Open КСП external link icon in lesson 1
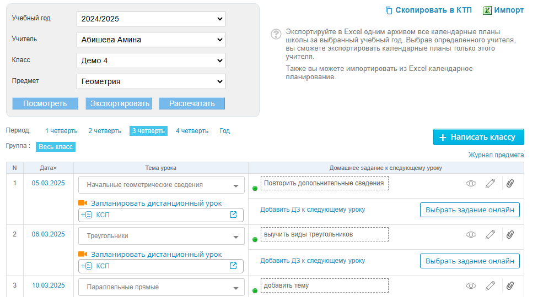Screen dimensions: 538x297 [233, 215]
